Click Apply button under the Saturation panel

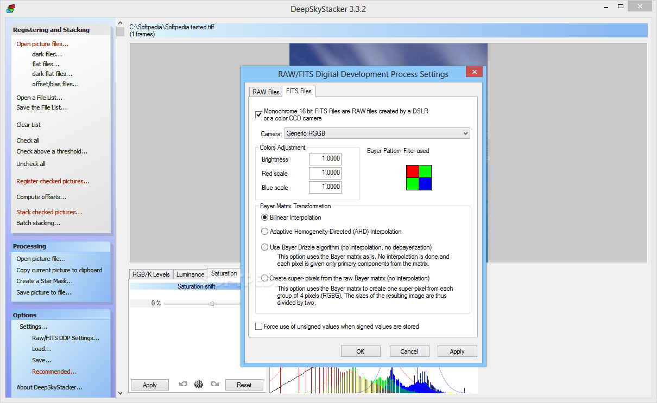pyautogui.click(x=150, y=385)
